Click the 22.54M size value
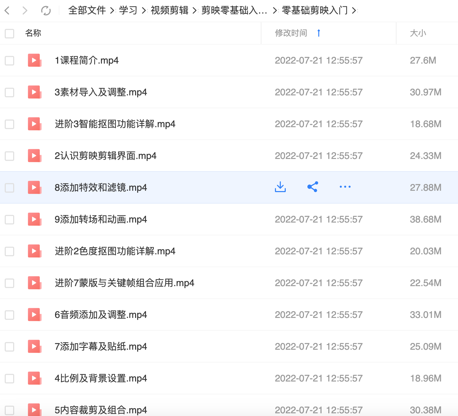This screenshot has height=416, width=458. click(x=426, y=283)
